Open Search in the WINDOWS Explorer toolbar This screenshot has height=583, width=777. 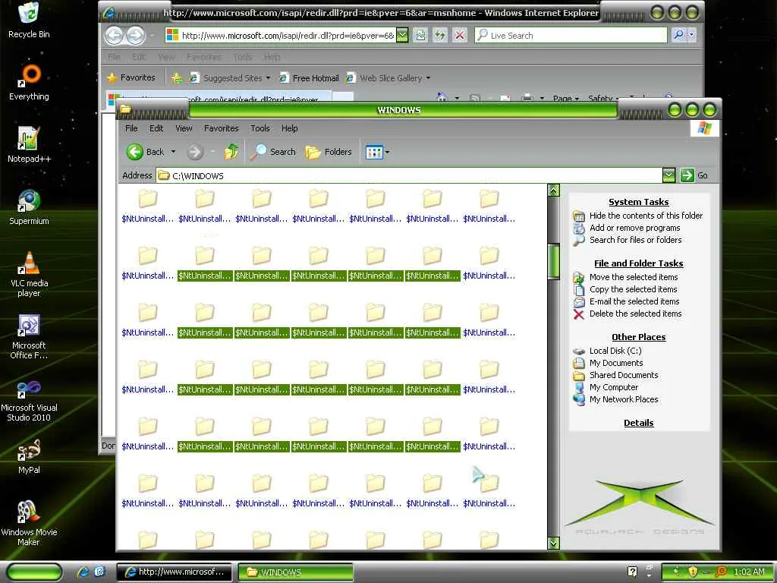tap(272, 152)
